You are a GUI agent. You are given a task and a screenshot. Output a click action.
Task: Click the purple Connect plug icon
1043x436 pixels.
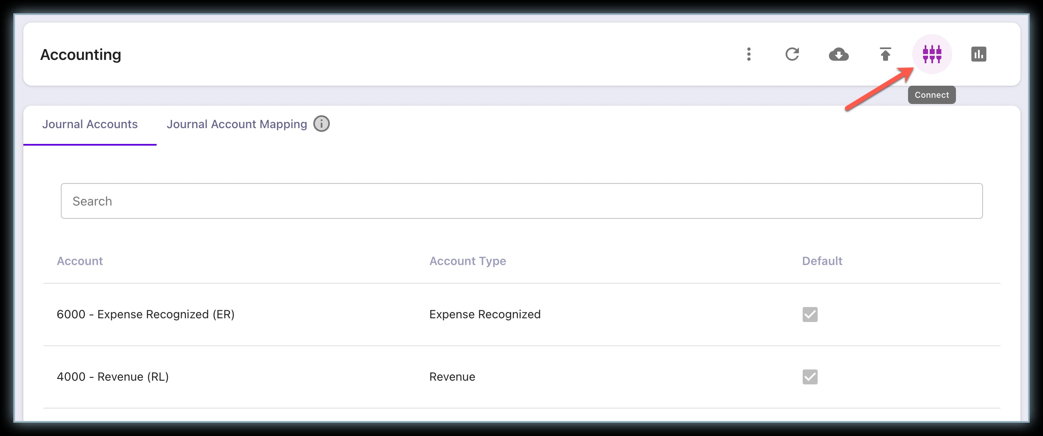(x=932, y=54)
